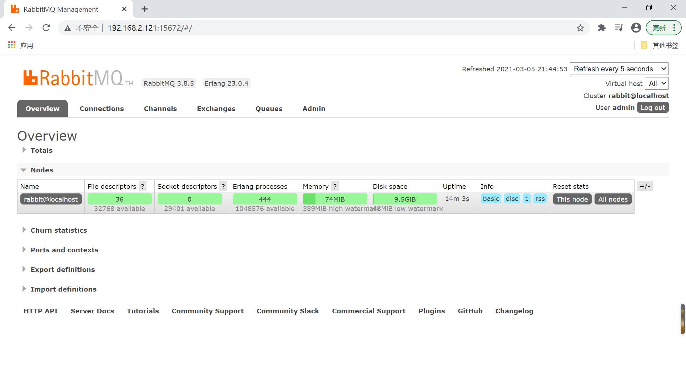Viewport: 686px width, 369px height.
Task: Open the Virtual host dropdown
Action: click(x=657, y=84)
